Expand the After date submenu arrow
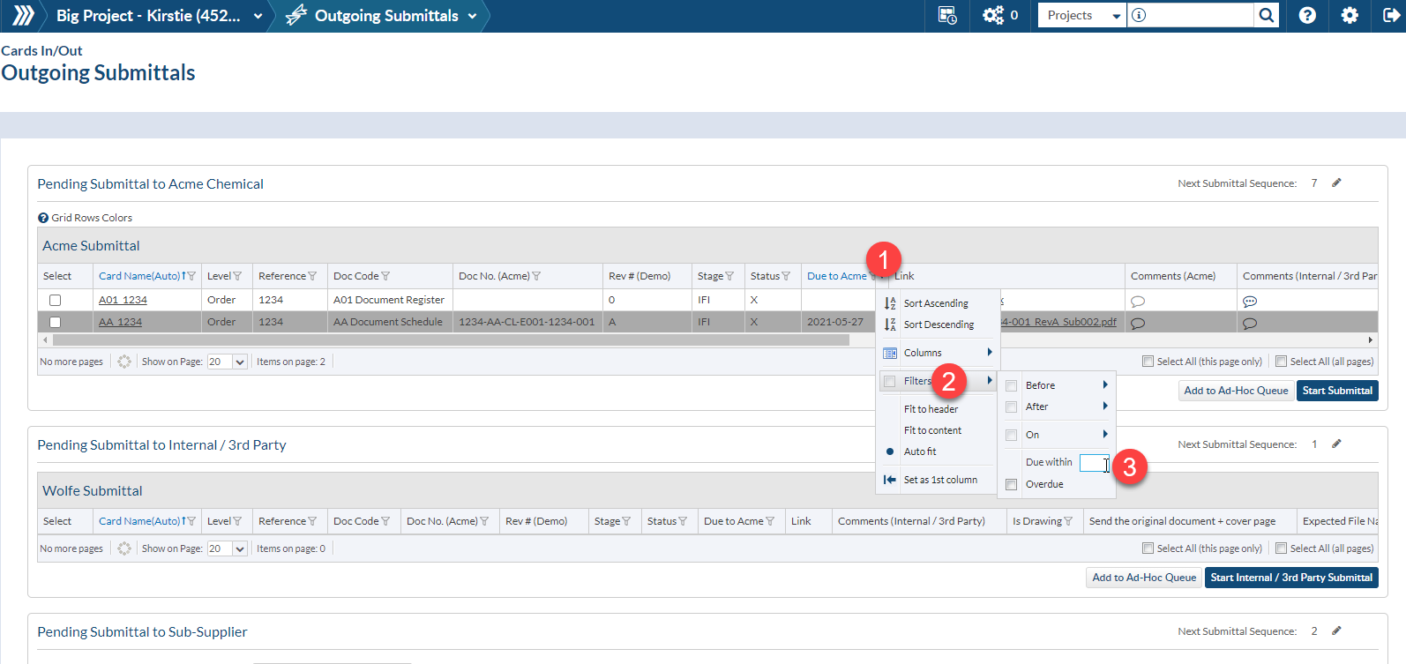The image size is (1406, 664). pyautogui.click(x=1104, y=406)
